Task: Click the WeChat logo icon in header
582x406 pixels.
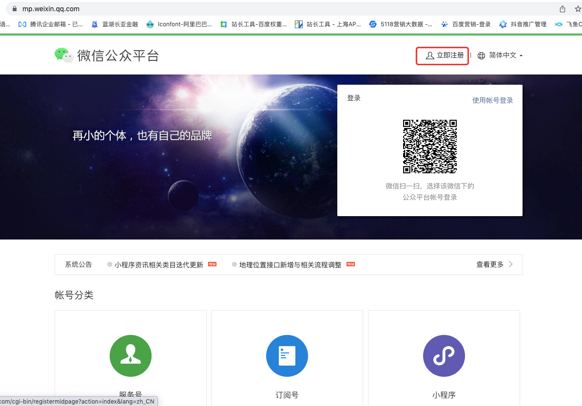Action: 64,55
